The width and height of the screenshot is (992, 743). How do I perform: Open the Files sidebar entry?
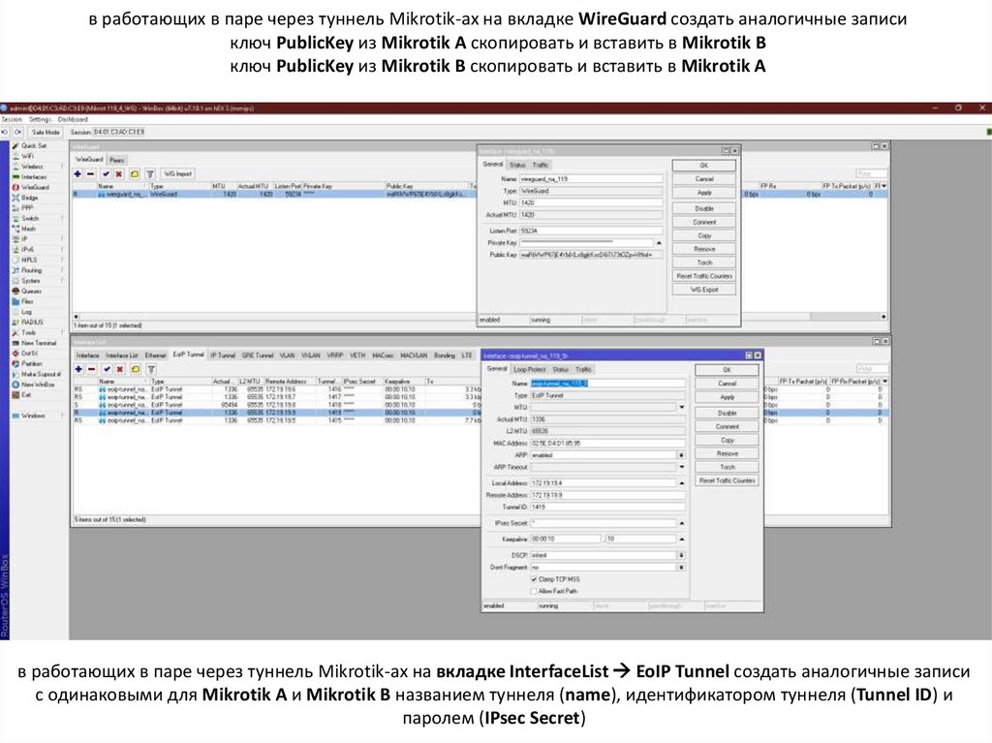click(x=27, y=301)
